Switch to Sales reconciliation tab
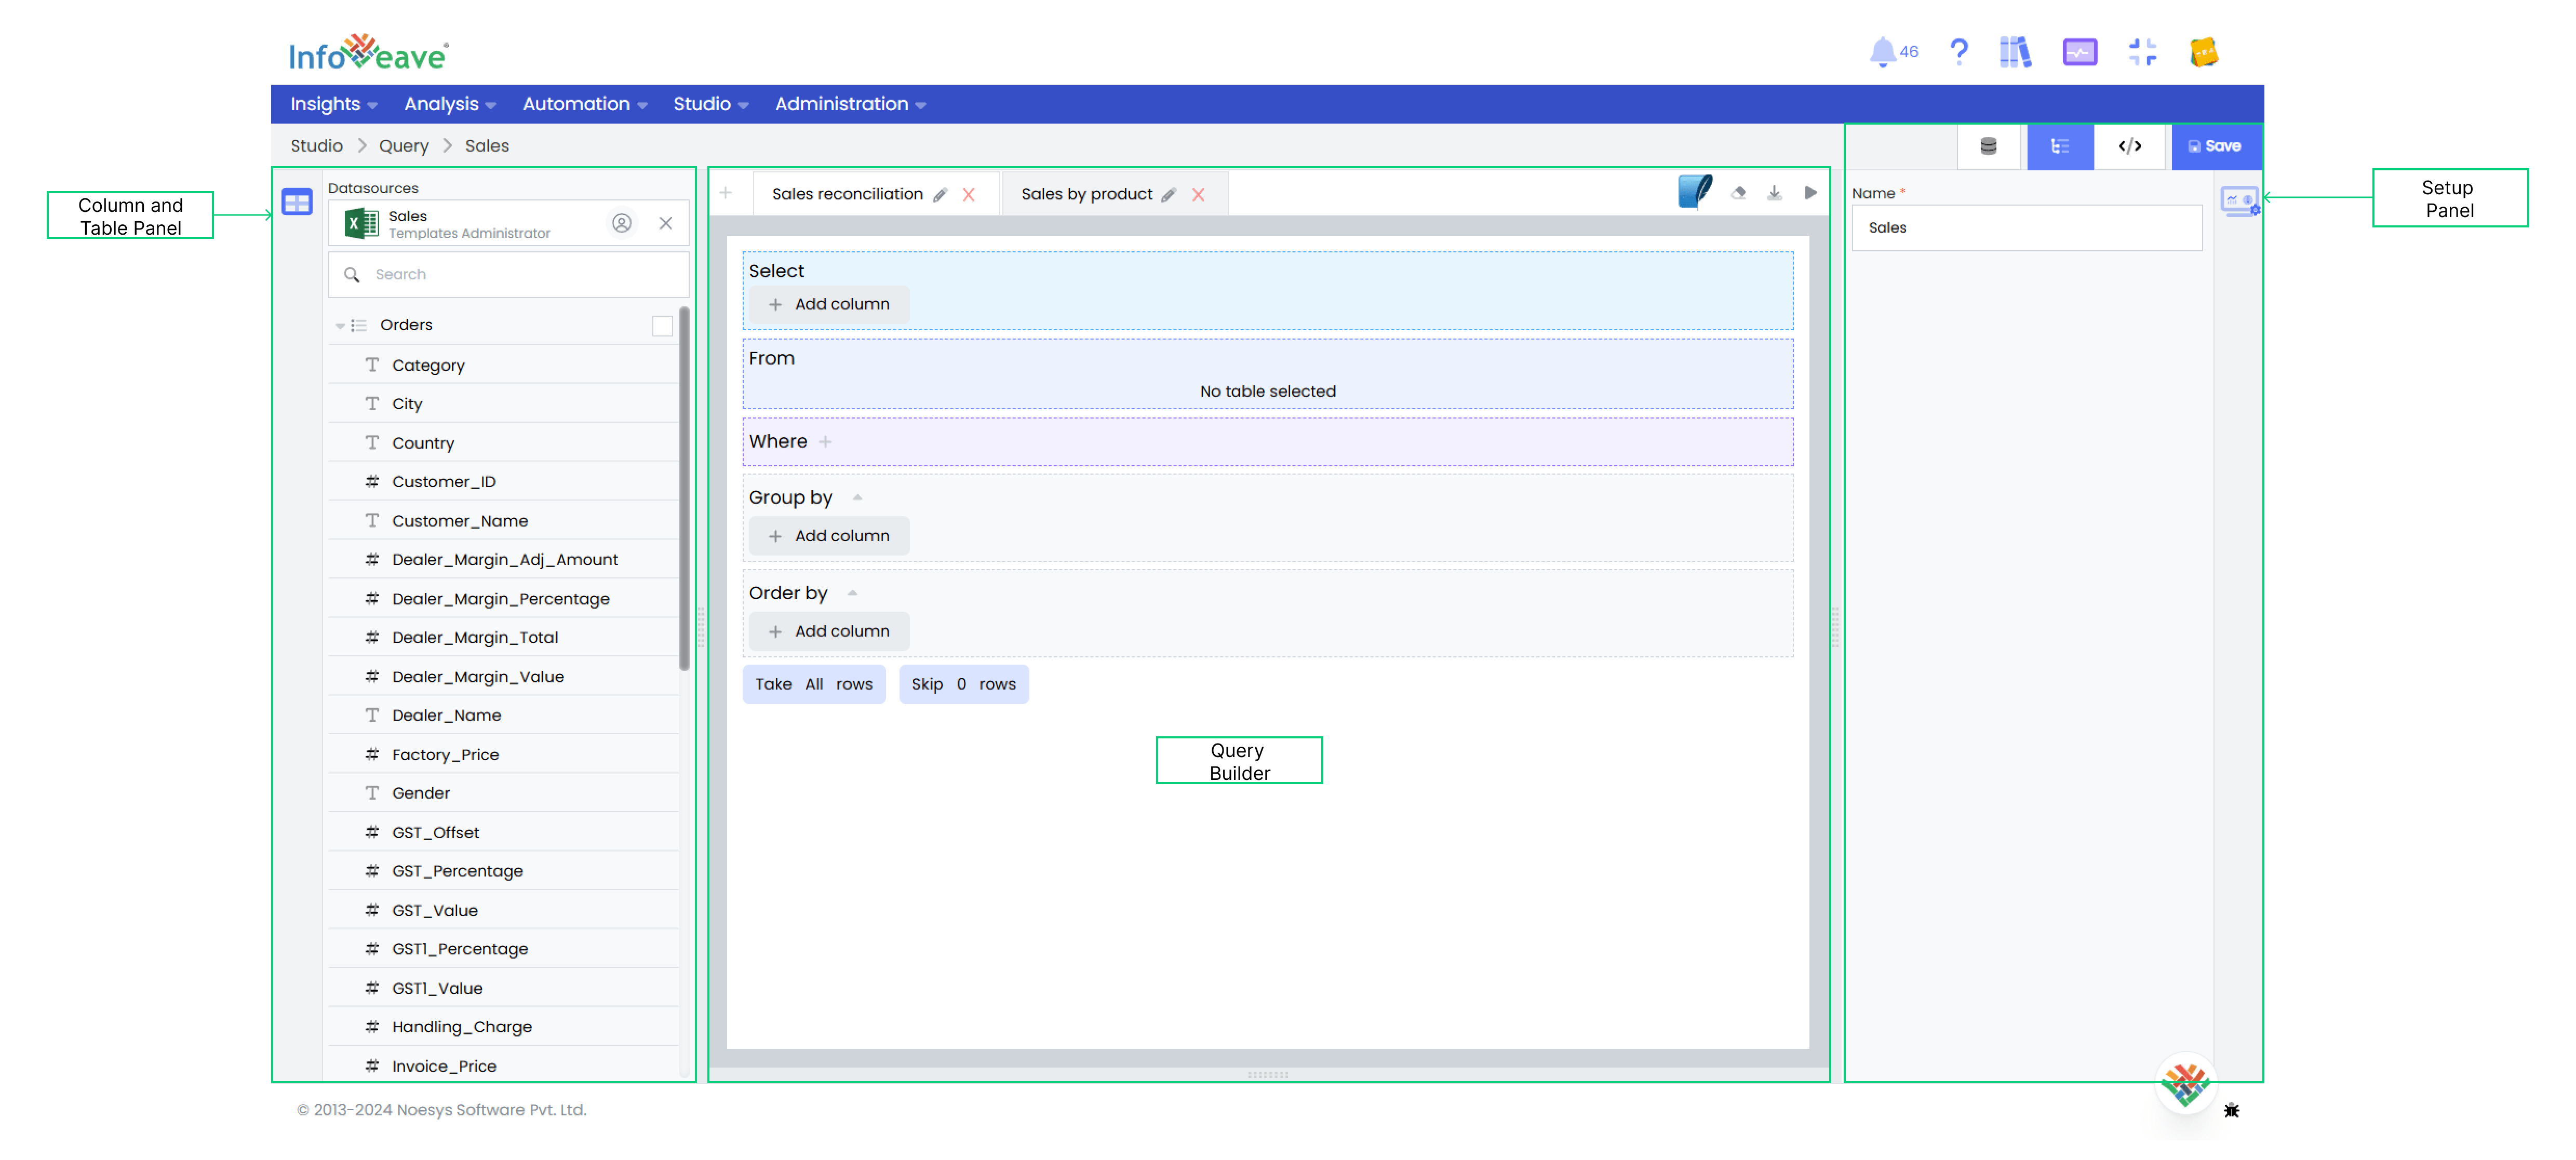Image resolution: width=2576 pixels, height=1160 pixels. click(848, 194)
